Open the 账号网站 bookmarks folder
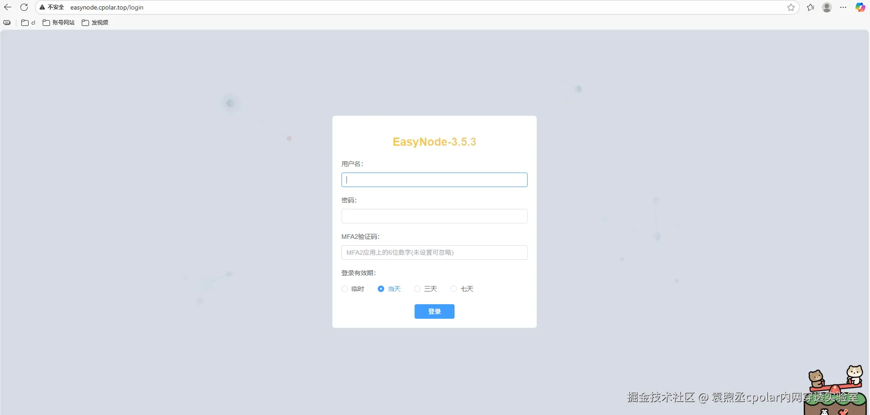Viewport: 870px width, 415px height. 59,22
